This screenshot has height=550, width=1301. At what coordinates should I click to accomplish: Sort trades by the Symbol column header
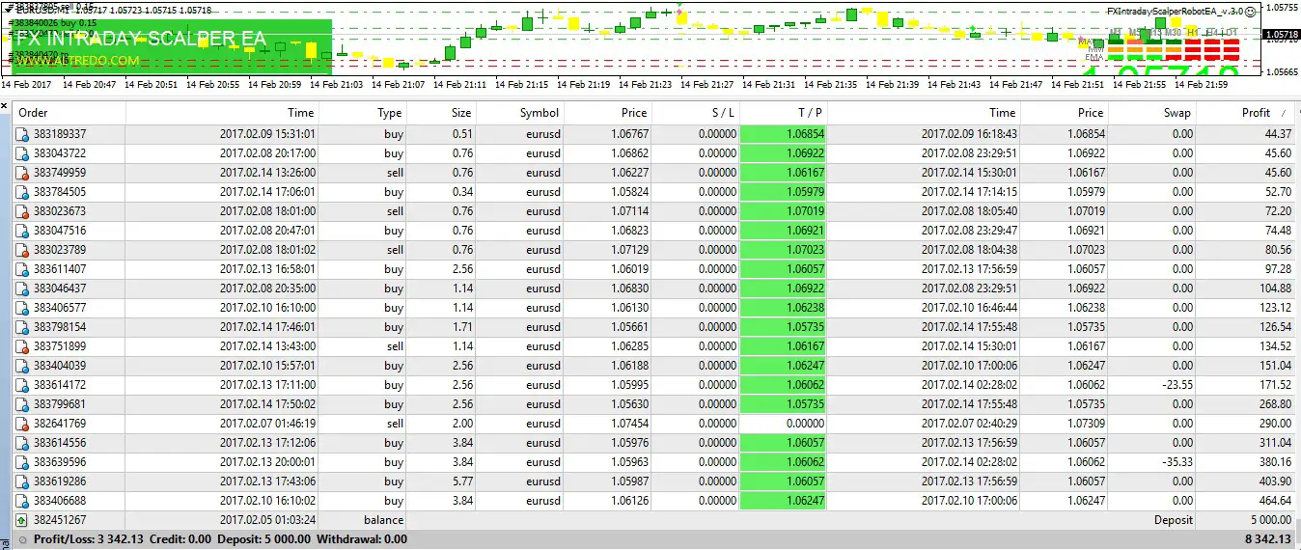(539, 113)
